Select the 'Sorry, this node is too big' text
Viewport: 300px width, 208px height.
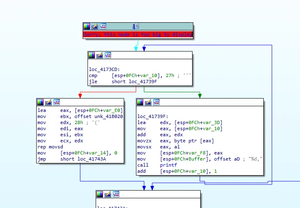138,35
